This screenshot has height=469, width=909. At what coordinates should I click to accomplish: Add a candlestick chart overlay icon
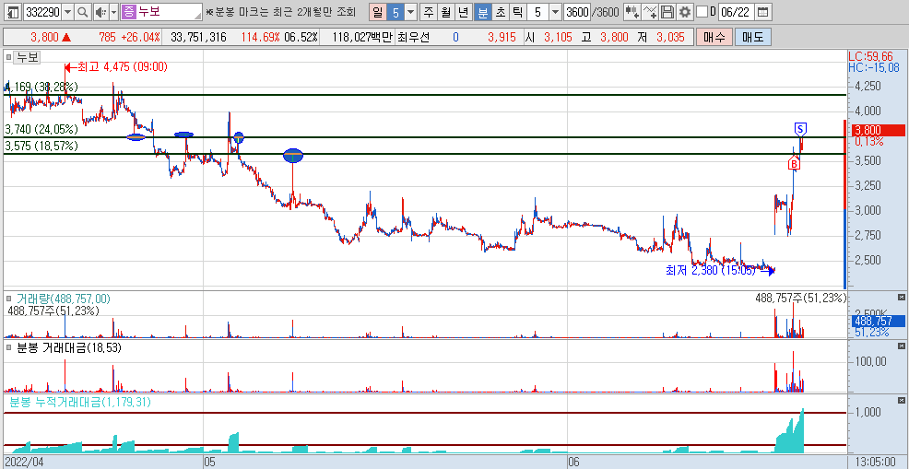coord(632,12)
